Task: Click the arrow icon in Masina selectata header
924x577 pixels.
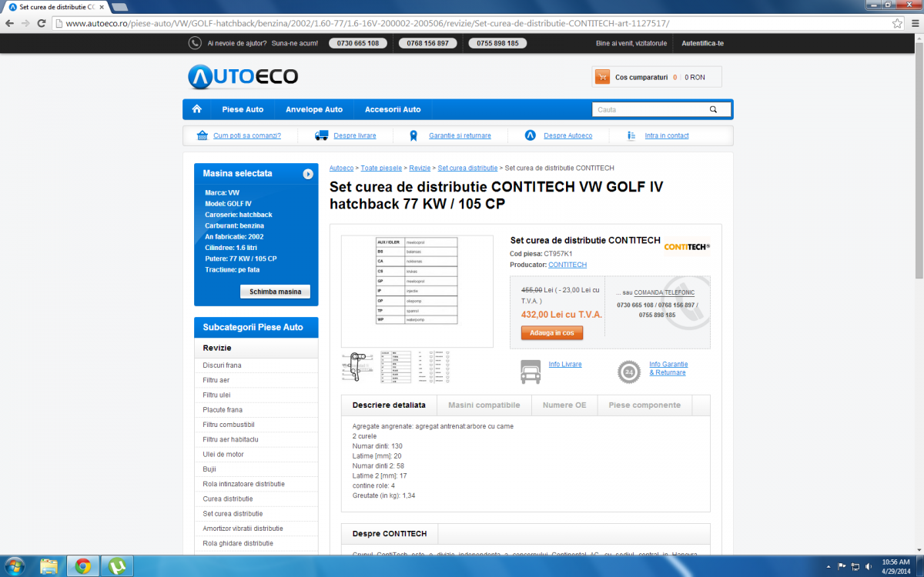Action: [308, 174]
